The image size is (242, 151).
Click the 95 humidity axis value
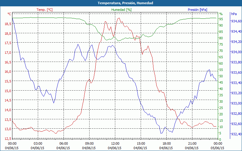pos(221,19)
